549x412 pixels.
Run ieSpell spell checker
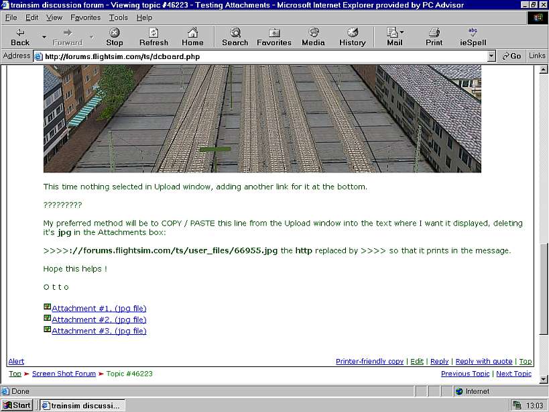pos(473,37)
